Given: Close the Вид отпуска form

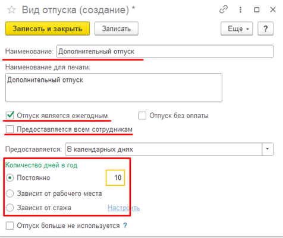Looking at the screenshot, I should 273,9.
